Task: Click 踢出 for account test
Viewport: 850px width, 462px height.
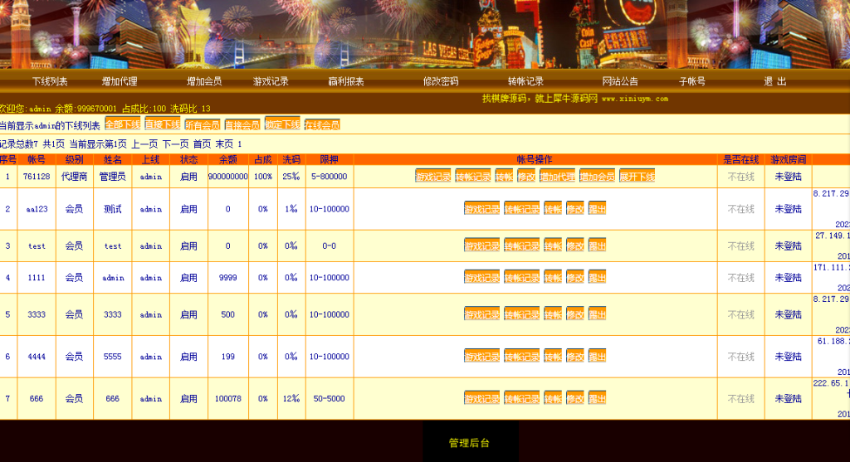Action: coord(598,246)
